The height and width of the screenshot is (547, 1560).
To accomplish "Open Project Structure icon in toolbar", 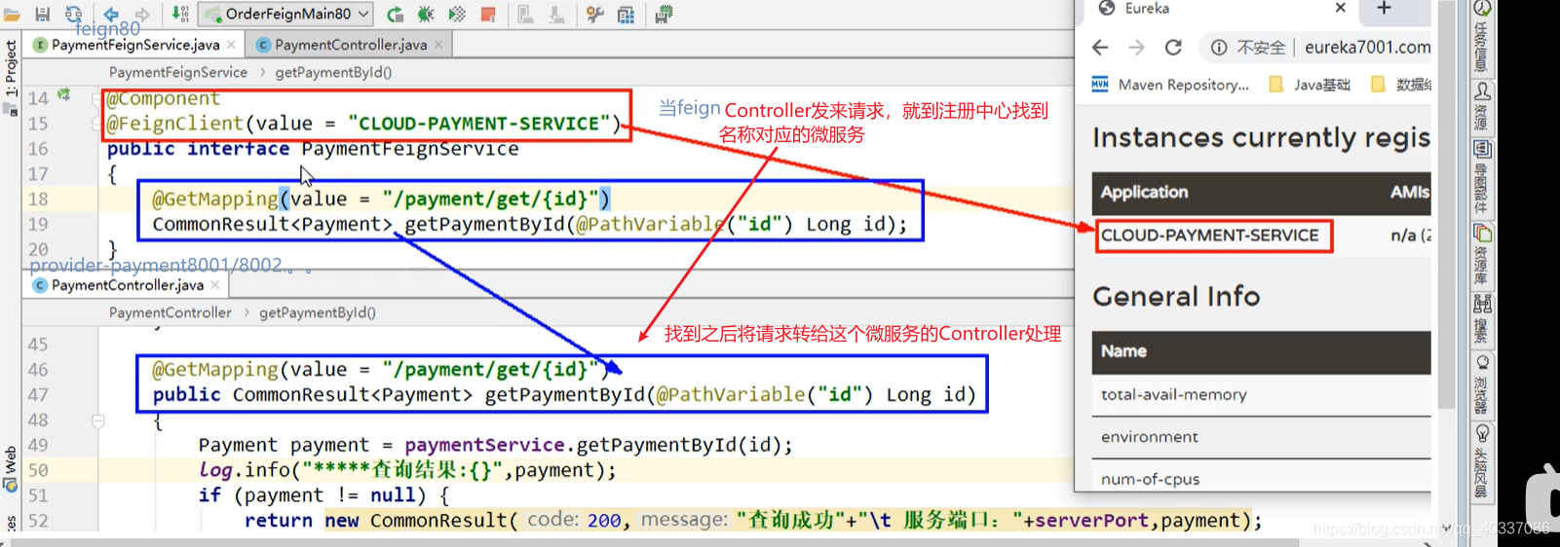I will [x=626, y=15].
